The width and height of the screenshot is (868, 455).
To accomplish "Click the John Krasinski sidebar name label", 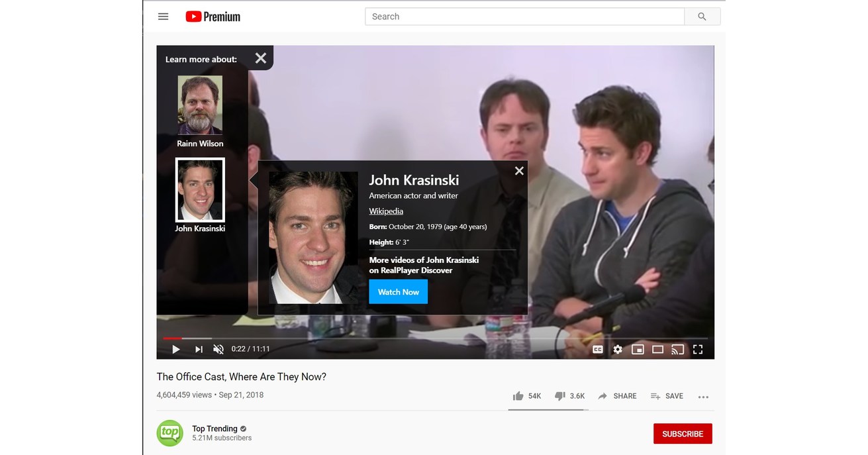I will pos(200,228).
